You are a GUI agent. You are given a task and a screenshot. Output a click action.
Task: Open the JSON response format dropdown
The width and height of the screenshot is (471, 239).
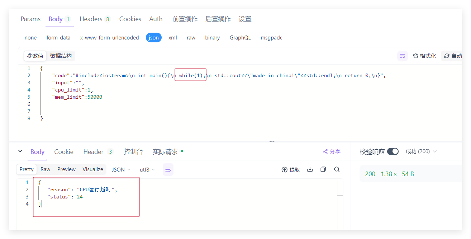point(121,169)
